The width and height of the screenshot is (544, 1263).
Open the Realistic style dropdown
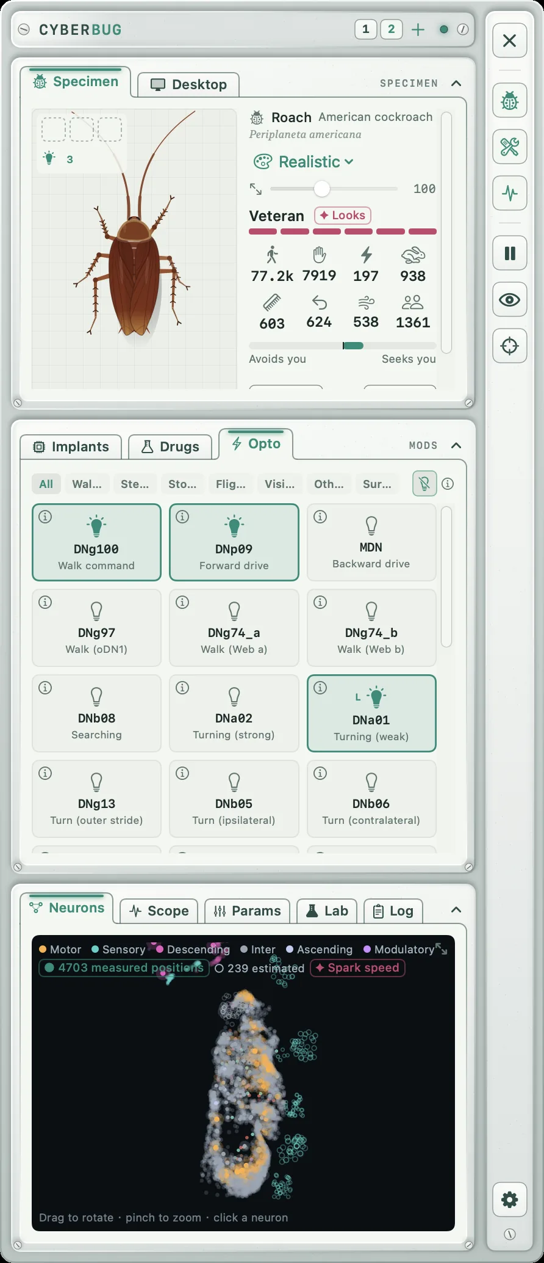click(x=304, y=162)
